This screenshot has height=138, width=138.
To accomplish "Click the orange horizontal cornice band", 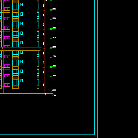I will (21, 49).
